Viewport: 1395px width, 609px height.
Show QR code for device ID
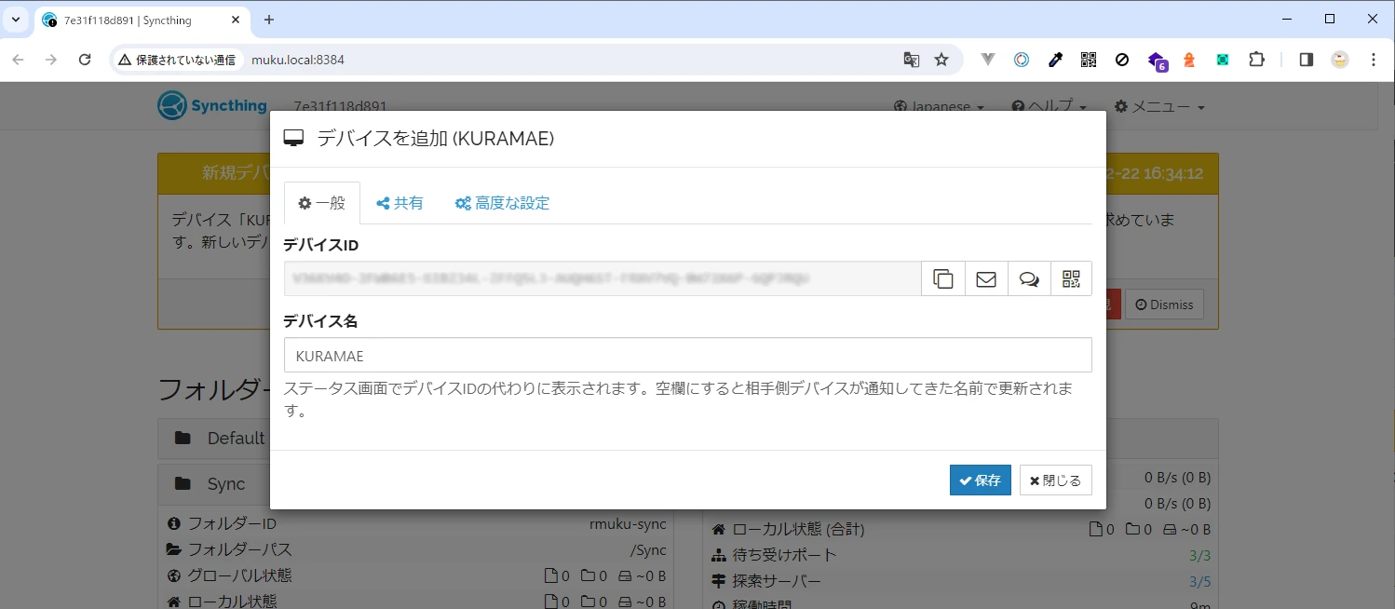(x=1071, y=278)
